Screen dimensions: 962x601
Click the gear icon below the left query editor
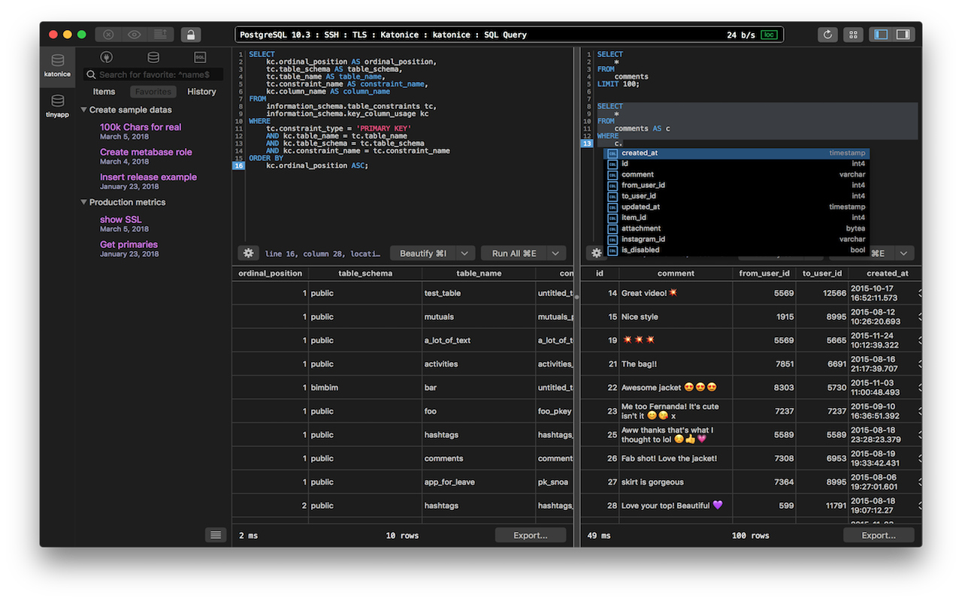(x=248, y=253)
